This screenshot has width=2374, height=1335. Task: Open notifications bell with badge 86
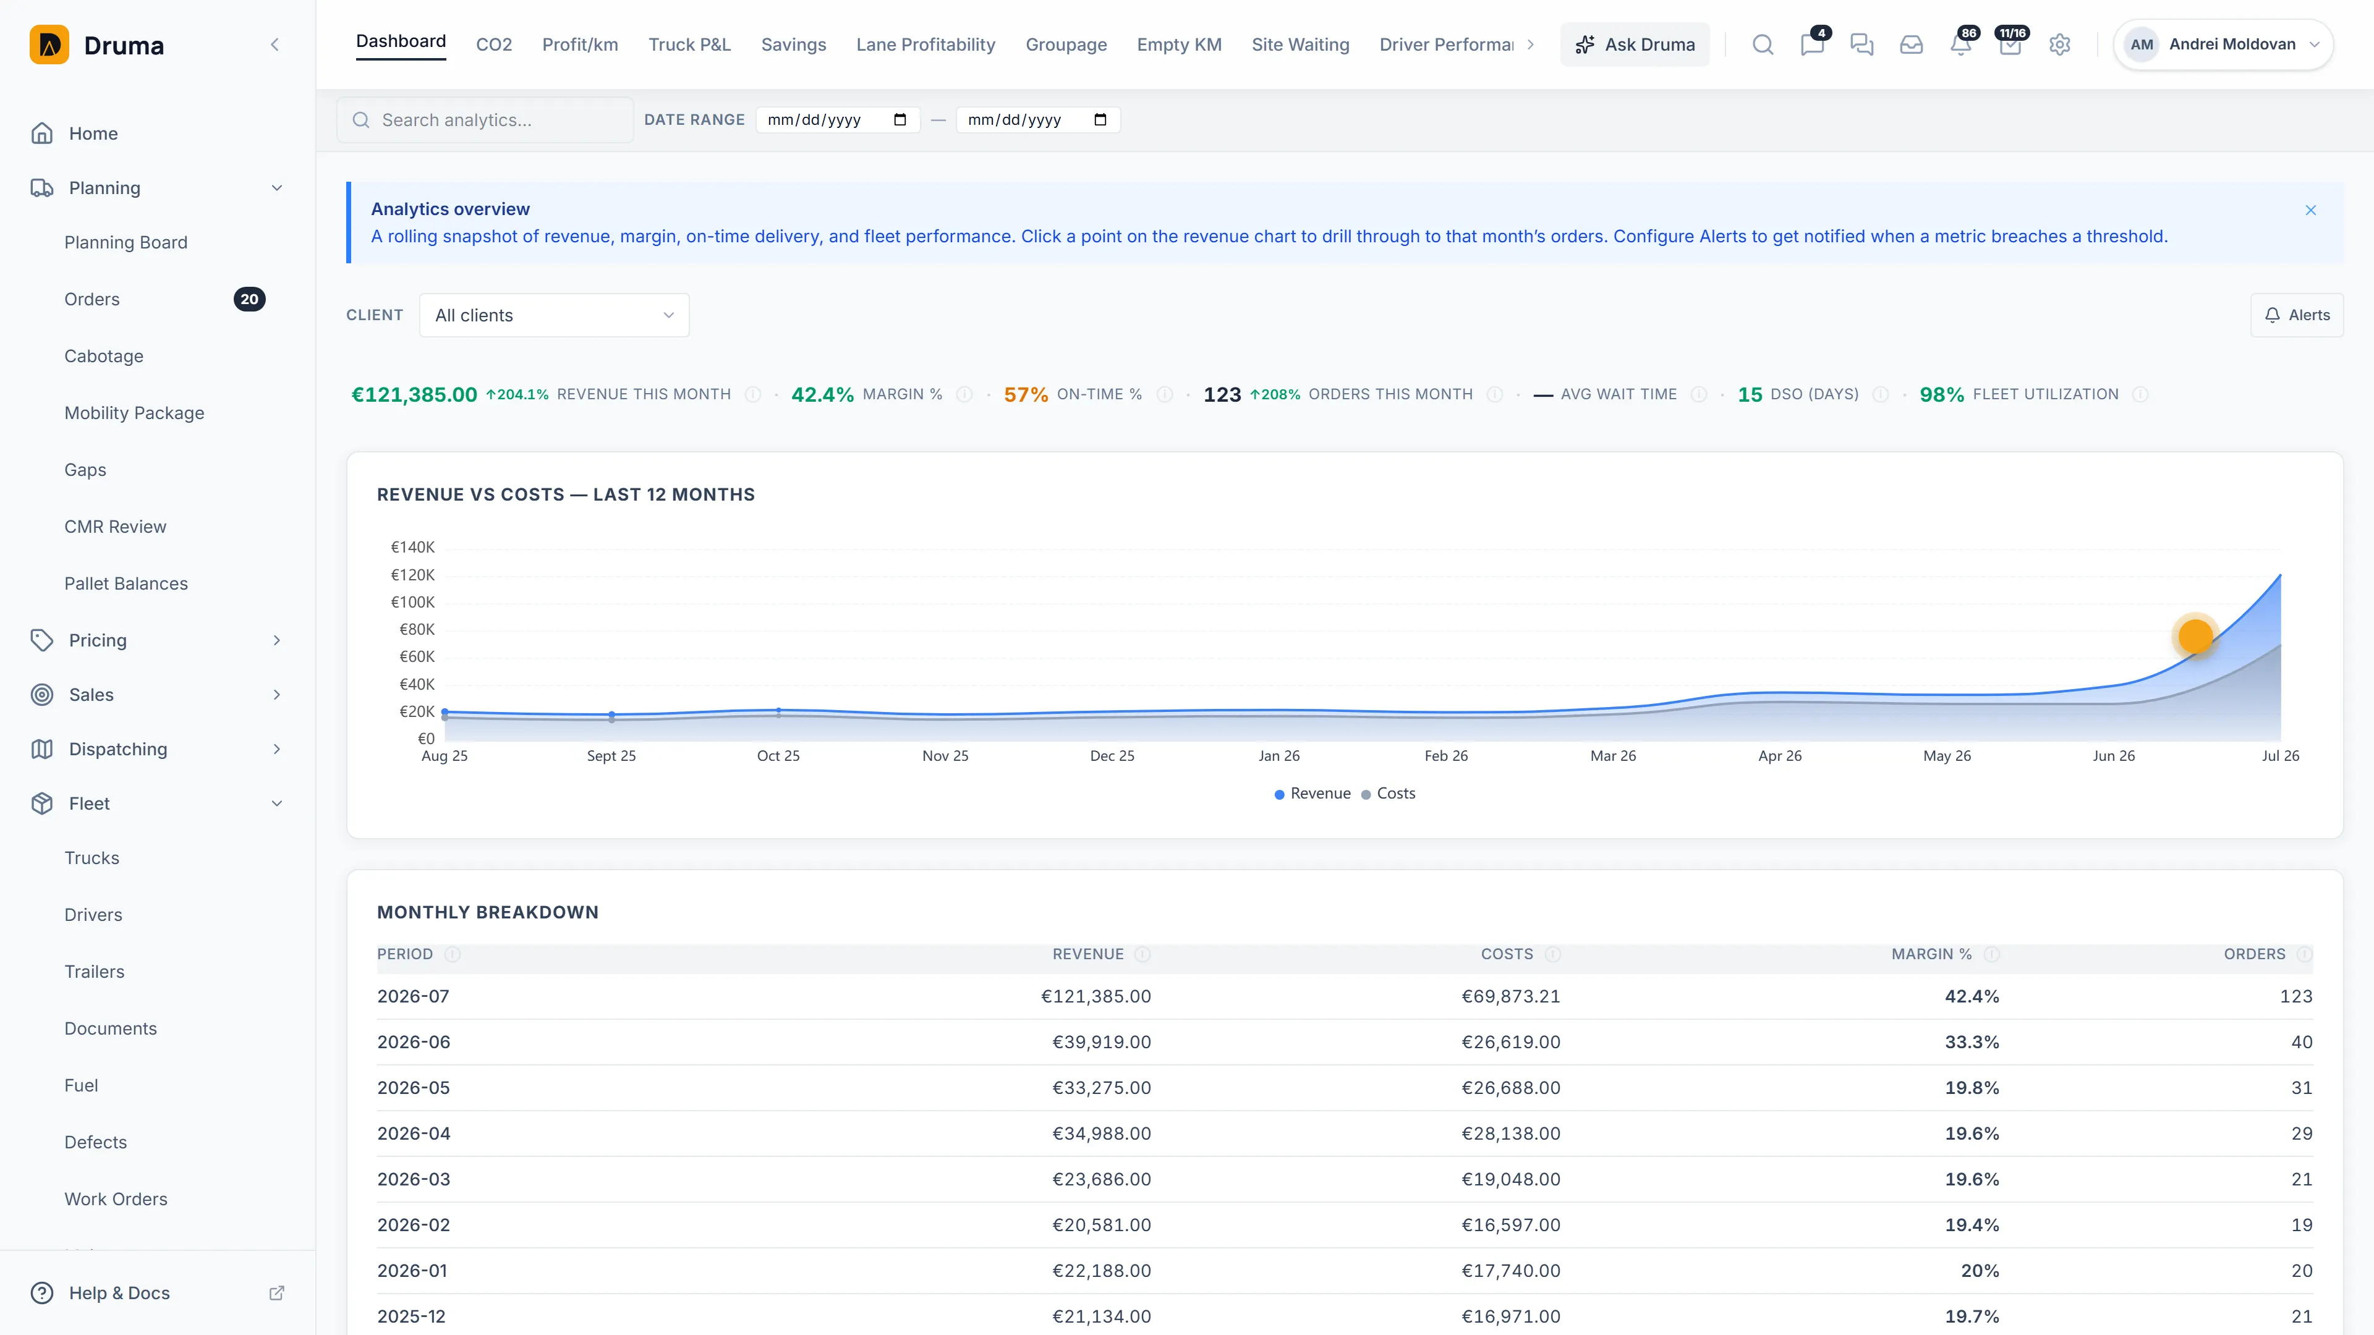click(x=1961, y=44)
